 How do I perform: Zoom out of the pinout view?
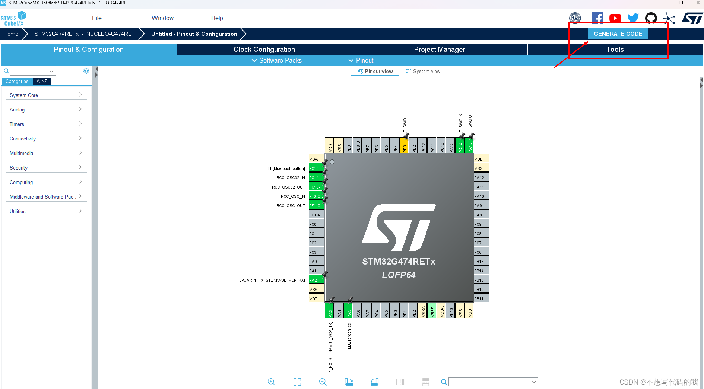click(323, 382)
